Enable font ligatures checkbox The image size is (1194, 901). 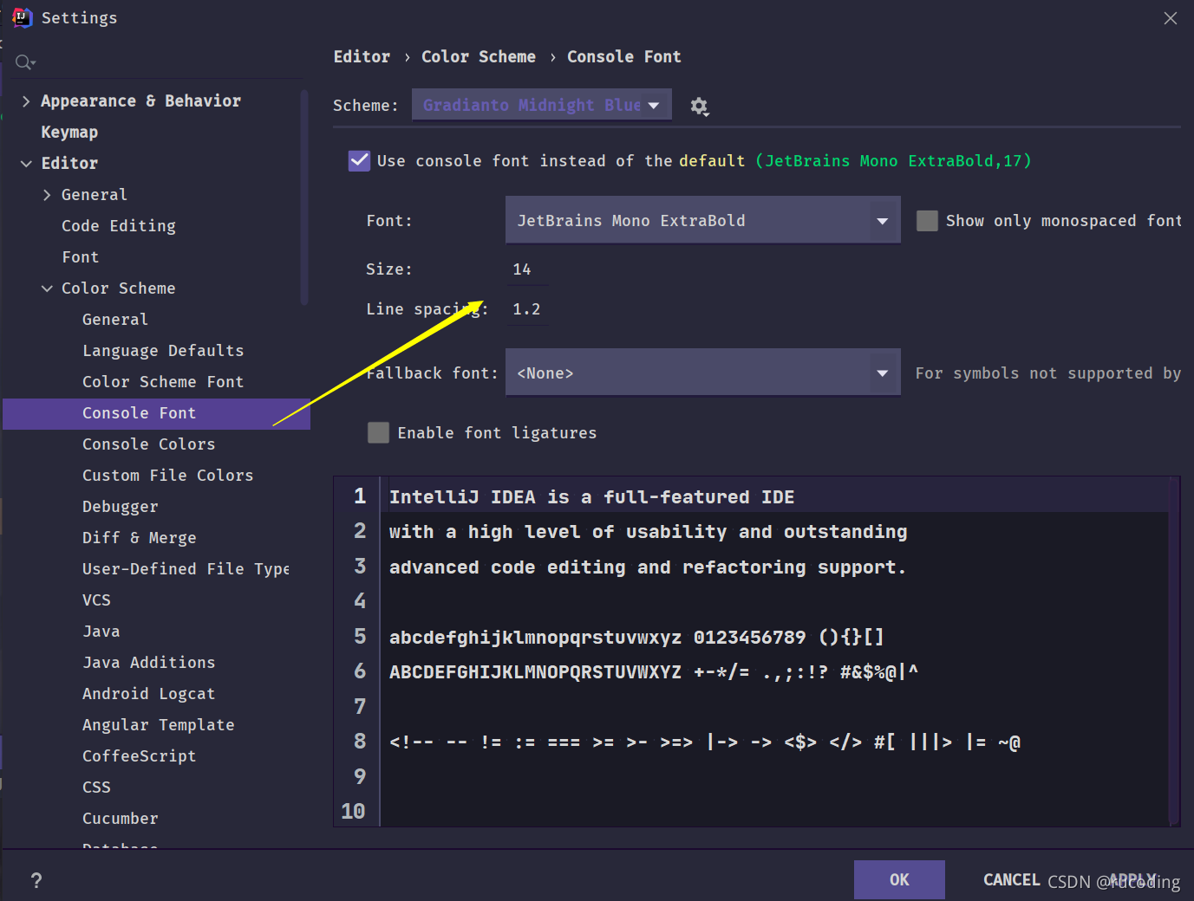[x=378, y=432]
